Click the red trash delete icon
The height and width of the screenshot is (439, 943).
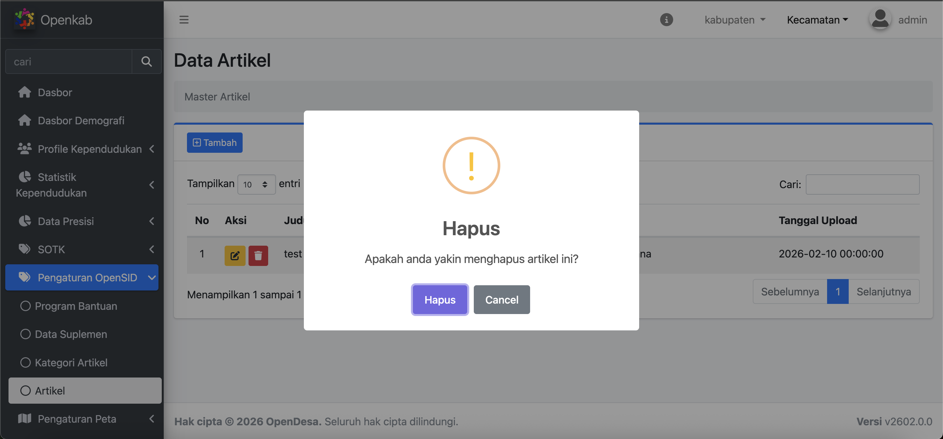point(258,255)
